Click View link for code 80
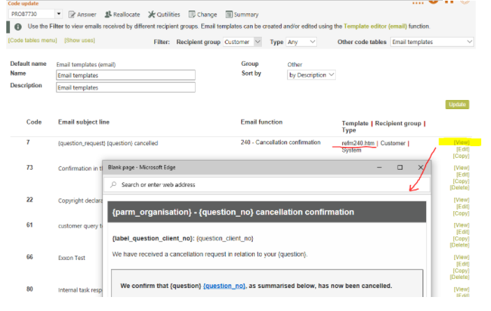Screen dimensions: 491x311 [462, 289]
